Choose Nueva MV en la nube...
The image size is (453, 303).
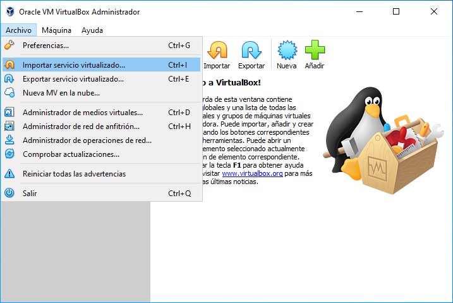click(101, 93)
